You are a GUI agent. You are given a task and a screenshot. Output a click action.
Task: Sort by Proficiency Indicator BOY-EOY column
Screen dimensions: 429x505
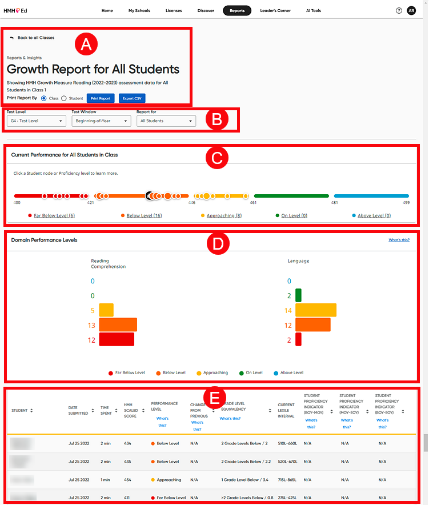(403, 412)
